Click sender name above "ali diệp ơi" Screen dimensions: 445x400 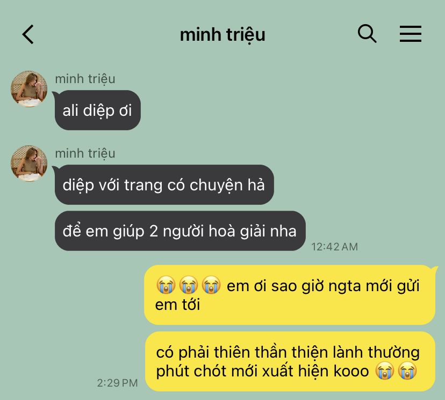click(x=85, y=79)
